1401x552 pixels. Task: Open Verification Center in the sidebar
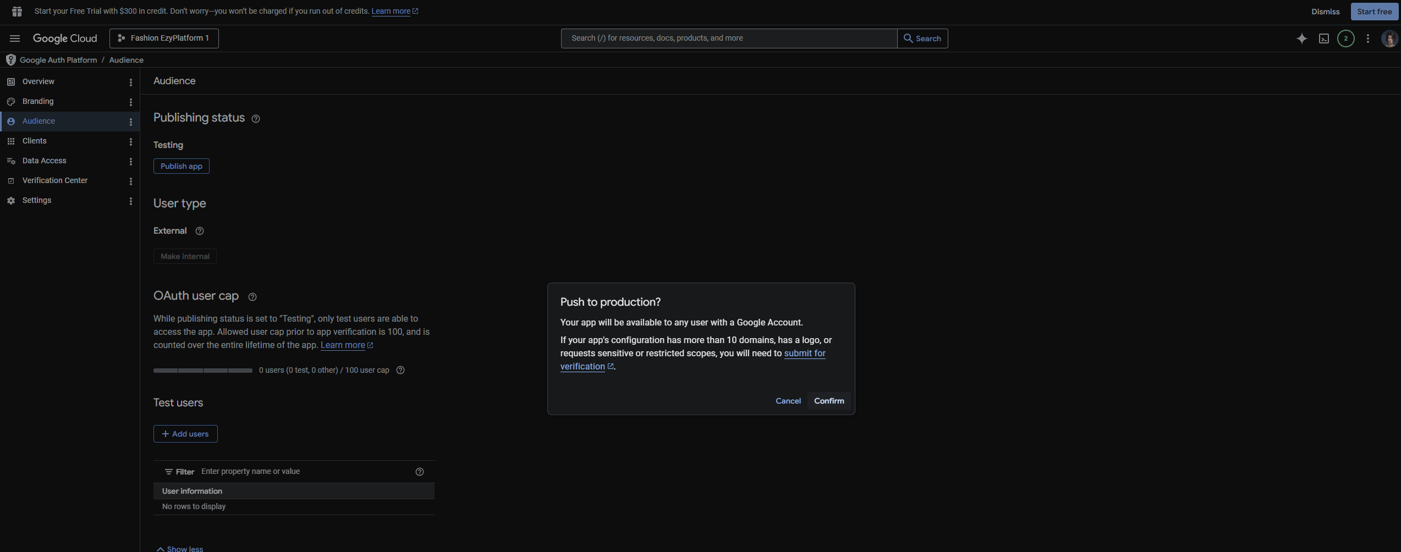[x=54, y=180]
